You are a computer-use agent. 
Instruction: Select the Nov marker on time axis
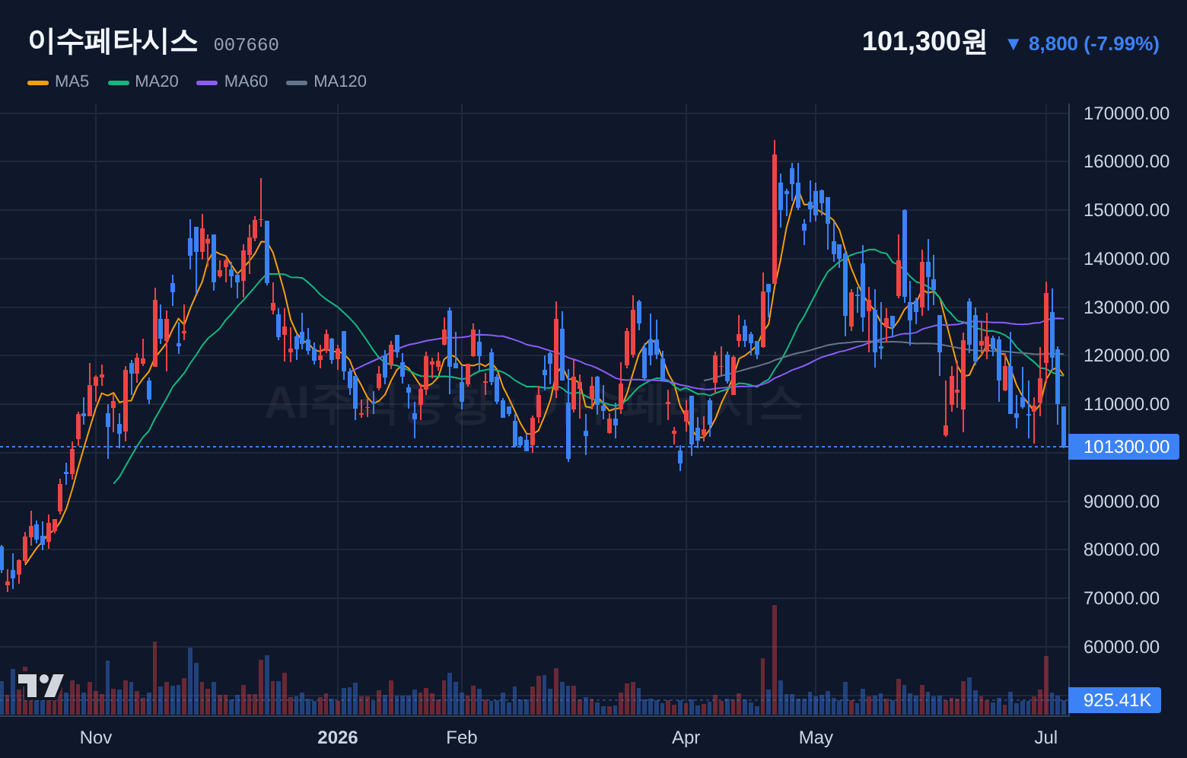pyautogui.click(x=96, y=737)
